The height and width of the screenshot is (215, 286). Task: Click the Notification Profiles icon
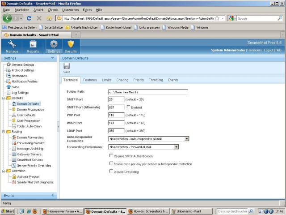tap(8, 82)
